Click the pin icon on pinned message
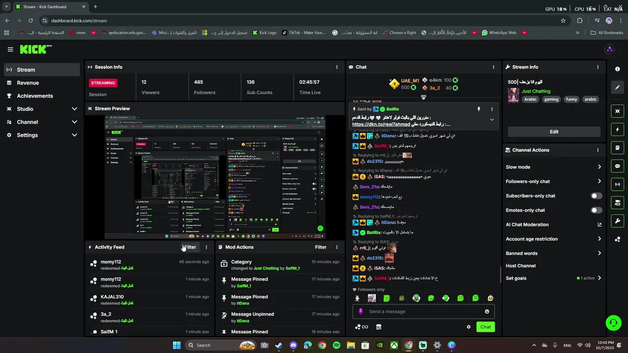The width and height of the screenshot is (628, 353). [x=479, y=109]
